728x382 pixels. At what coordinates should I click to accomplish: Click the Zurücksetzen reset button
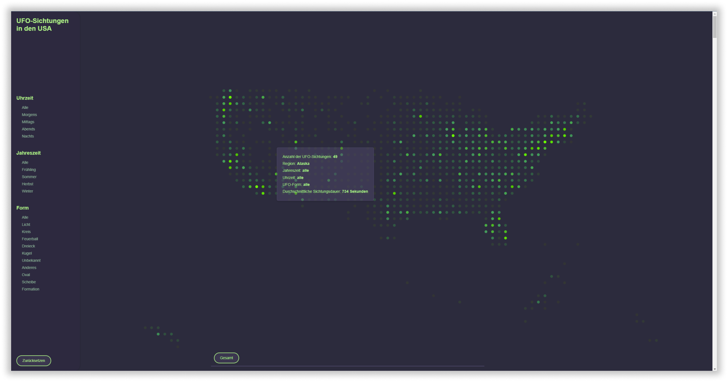click(x=34, y=361)
